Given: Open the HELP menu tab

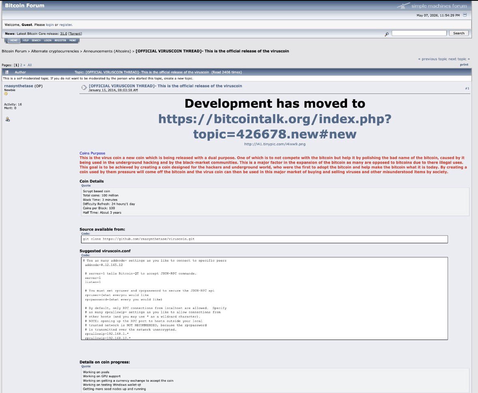Looking at the screenshot, I should [x=26, y=40].
